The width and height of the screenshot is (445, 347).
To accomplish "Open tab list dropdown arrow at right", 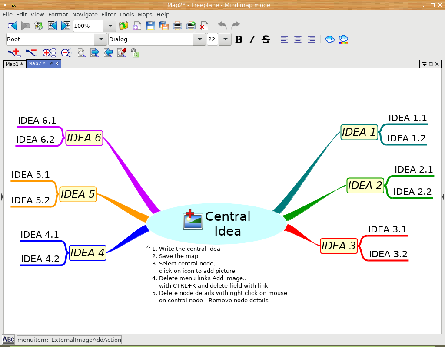I will click(424, 64).
